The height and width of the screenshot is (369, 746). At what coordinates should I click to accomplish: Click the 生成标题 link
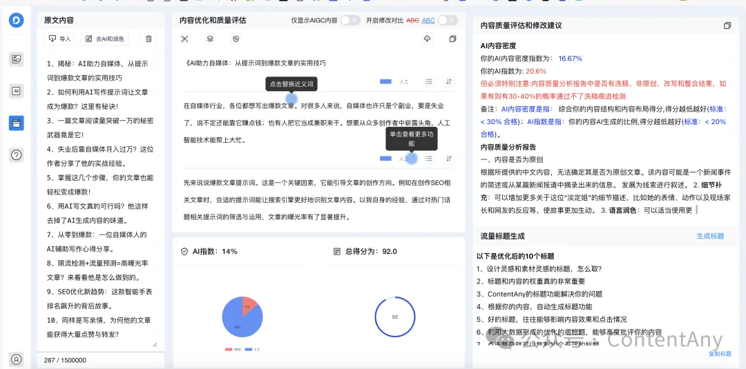pos(709,236)
